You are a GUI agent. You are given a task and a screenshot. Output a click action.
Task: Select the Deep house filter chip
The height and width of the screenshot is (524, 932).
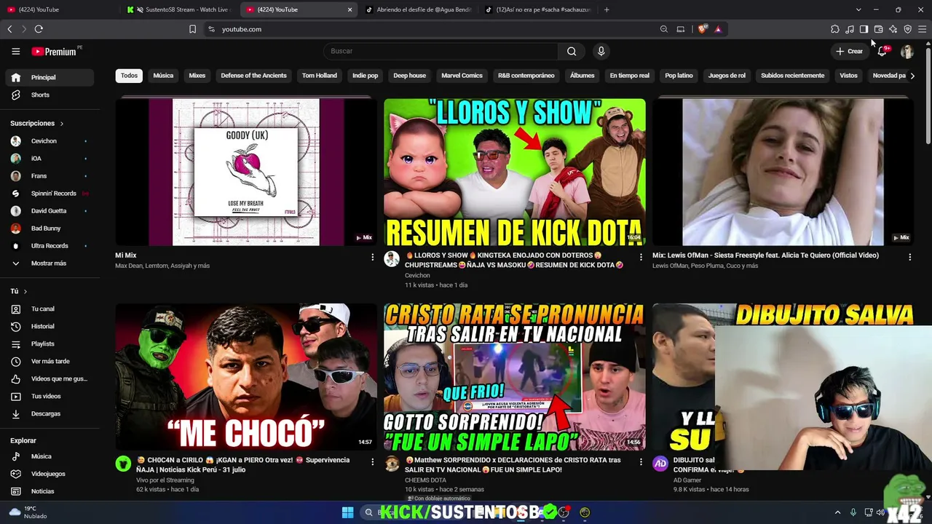click(410, 76)
